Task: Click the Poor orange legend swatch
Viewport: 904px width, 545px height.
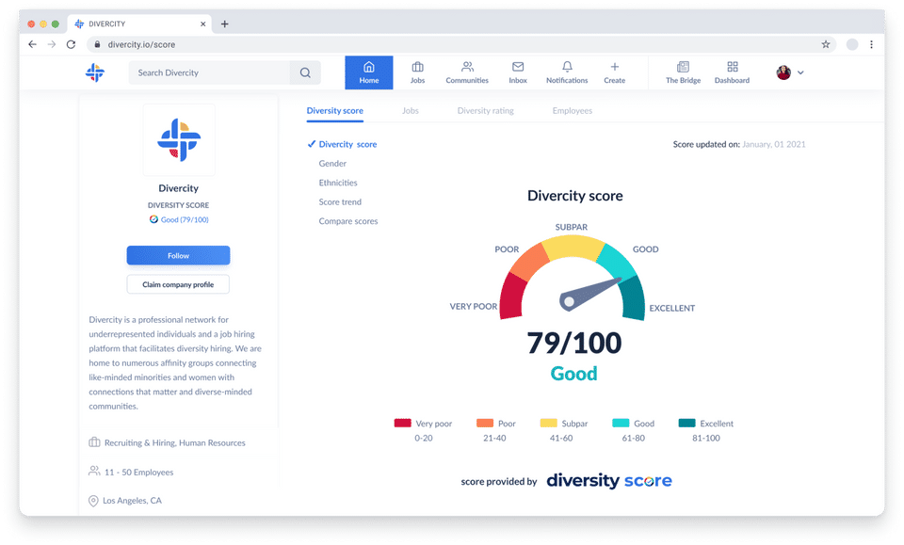Action: pos(485,423)
